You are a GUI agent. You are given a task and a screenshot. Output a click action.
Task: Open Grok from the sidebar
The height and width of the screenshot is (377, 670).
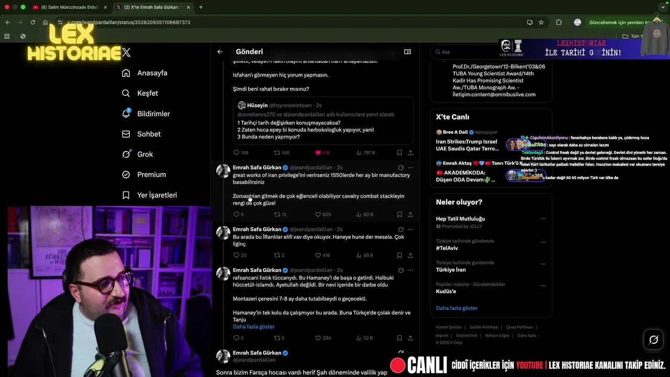(137, 154)
